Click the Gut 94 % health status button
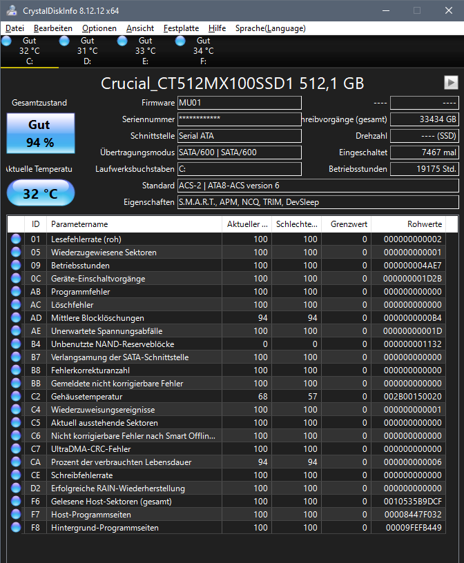This screenshot has height=563, width=464. [41, 133]
